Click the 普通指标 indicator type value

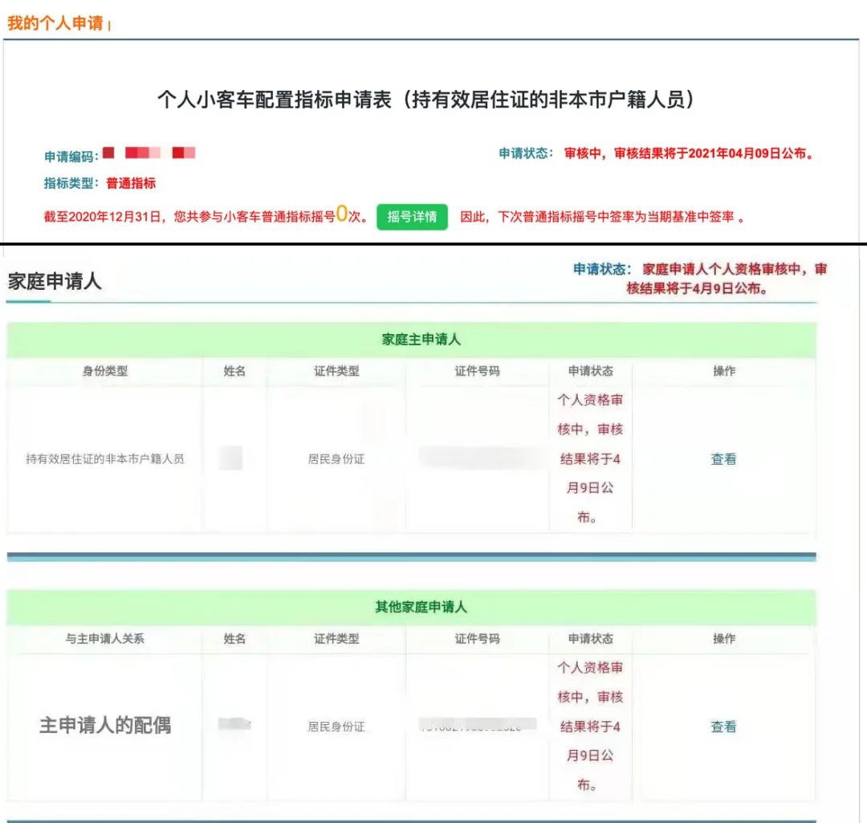pyautogui.click(x=131, y=183)
